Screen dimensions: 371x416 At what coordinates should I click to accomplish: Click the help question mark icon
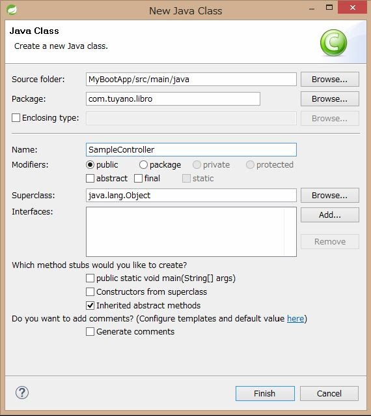[x=22, y=393]
